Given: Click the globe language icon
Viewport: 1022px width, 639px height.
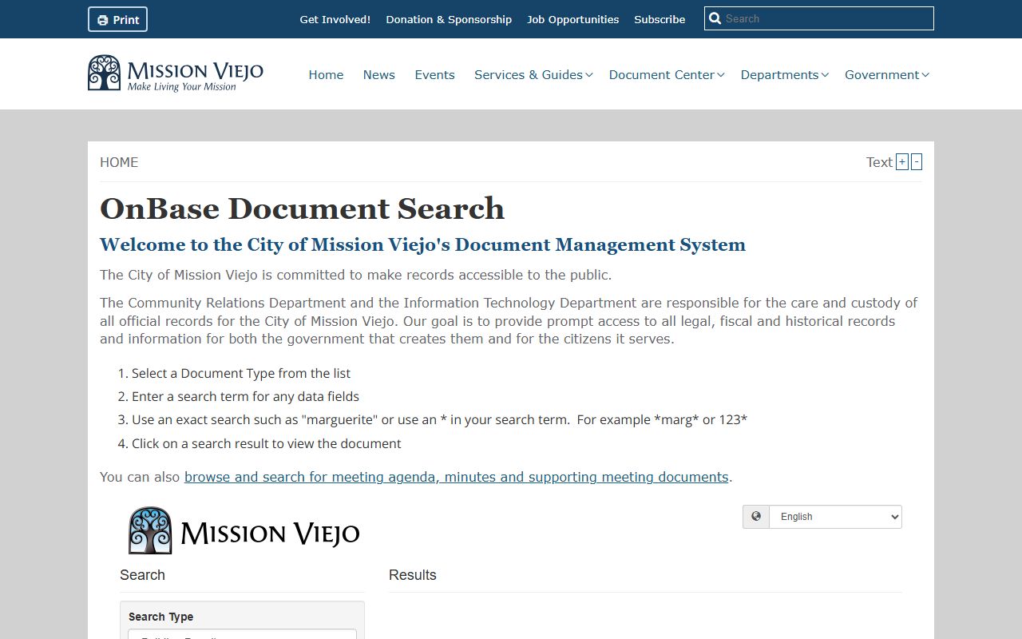Looking at the screenshot, I should point(756,517).
